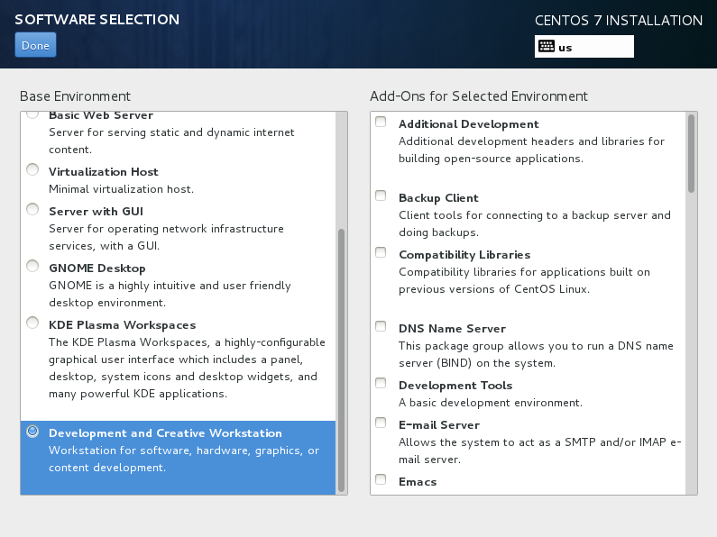Click the 'DNS Name Server' label text
717x537 pixels.
point(452,329)
